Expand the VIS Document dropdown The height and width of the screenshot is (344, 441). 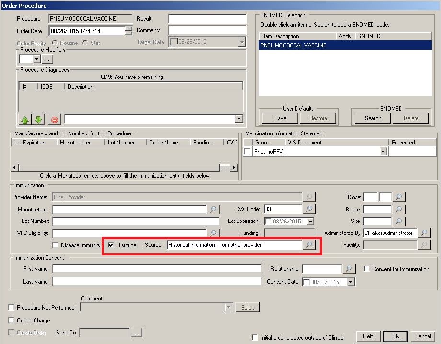(x=383, y=152)
